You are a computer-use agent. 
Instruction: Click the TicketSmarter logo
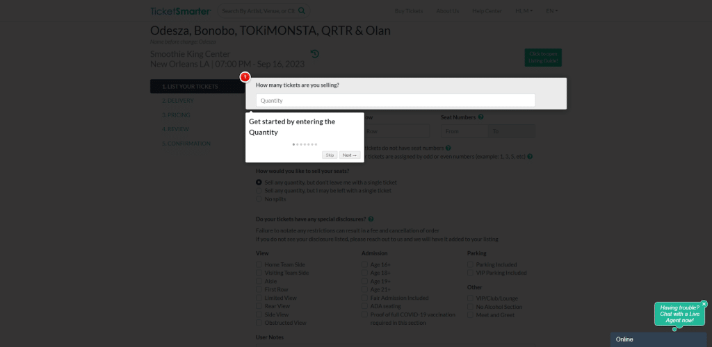click(181, 10)
